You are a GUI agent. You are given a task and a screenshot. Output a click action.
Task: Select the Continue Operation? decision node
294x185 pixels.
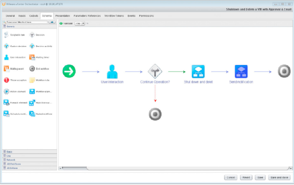pyautogui.click(x=155, y=71)
